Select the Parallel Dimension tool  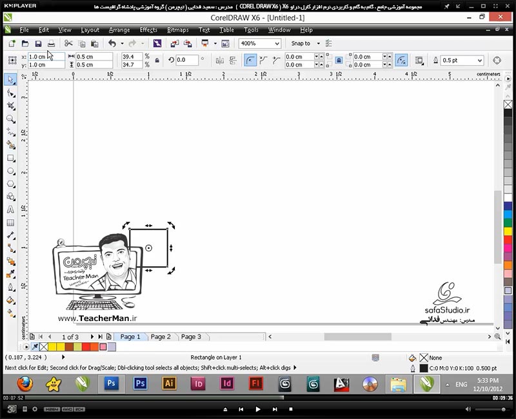tap(10, 235)
